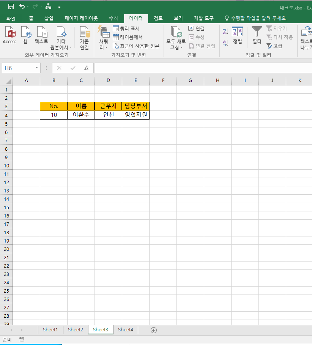Click the Insert Function fx icon
Image resolution: width=312 pixels, height=345 pixels.
[x=87, y=68]
